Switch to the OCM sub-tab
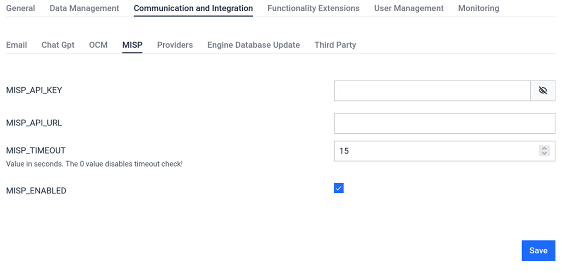Screen dimensions: 562x273 [x=98, y=45]
